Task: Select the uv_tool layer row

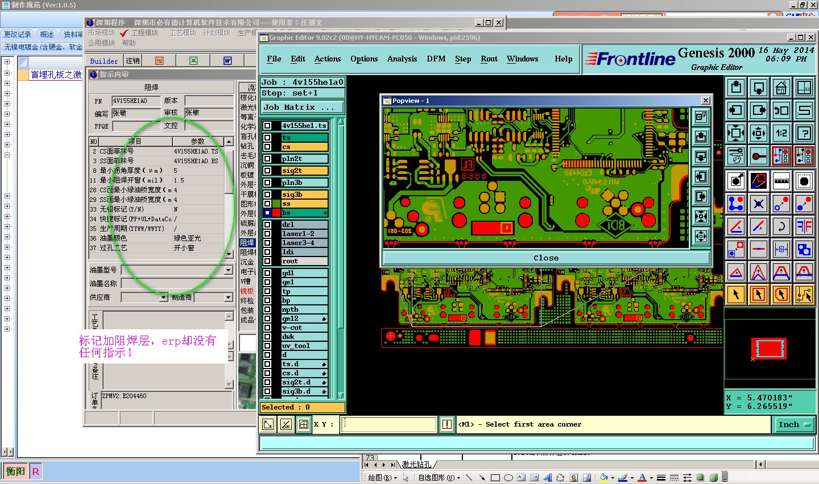Action: [x=305, y=346]
